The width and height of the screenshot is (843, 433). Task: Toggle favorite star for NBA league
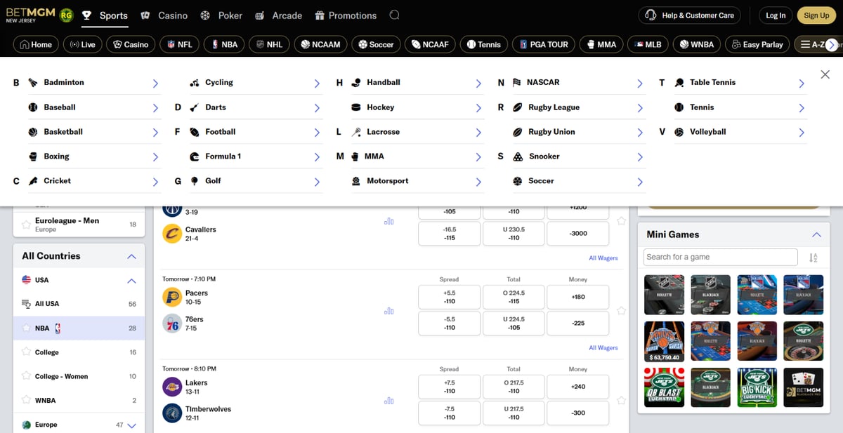pyautogui.click(x=27, y=328)
